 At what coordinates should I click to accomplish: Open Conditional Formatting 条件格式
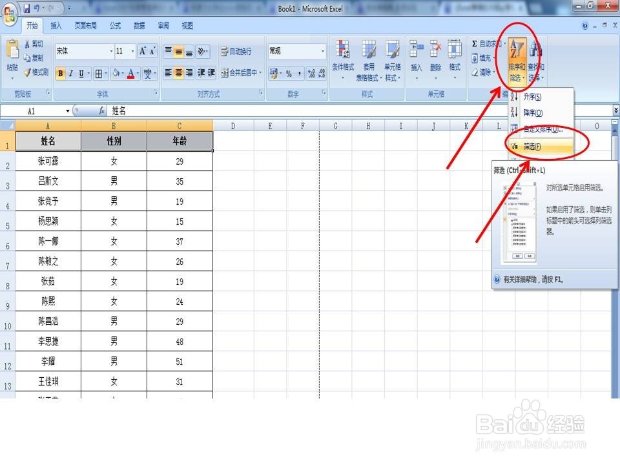[343, 60]
